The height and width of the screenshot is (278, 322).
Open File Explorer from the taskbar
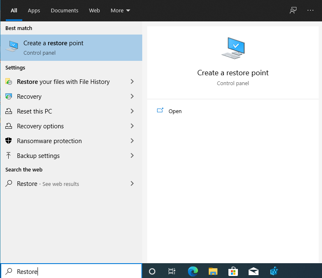(x=213, y=271)
